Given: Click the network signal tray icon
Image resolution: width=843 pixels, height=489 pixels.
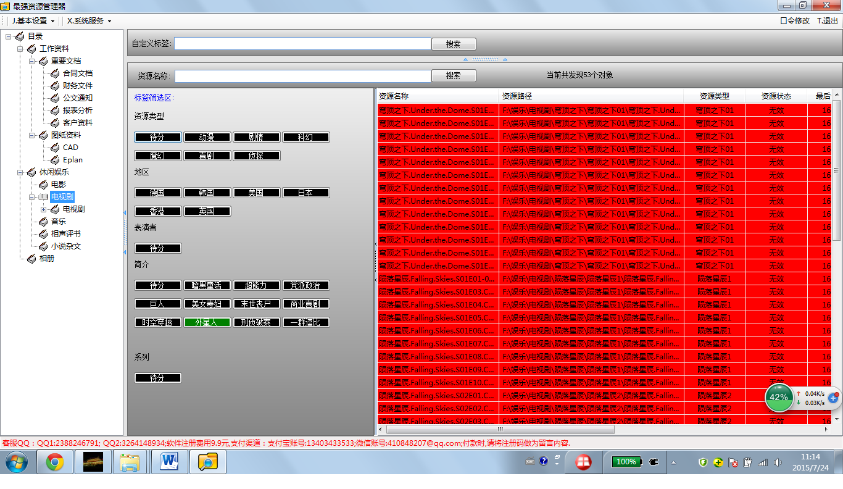Looking at the screenshot, I should click(x=763, y=462).
